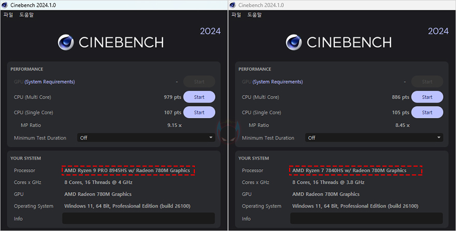Click CPU (Single Core) label in right window
This screenshot has width=456, height=231.
tap(262, 113)
